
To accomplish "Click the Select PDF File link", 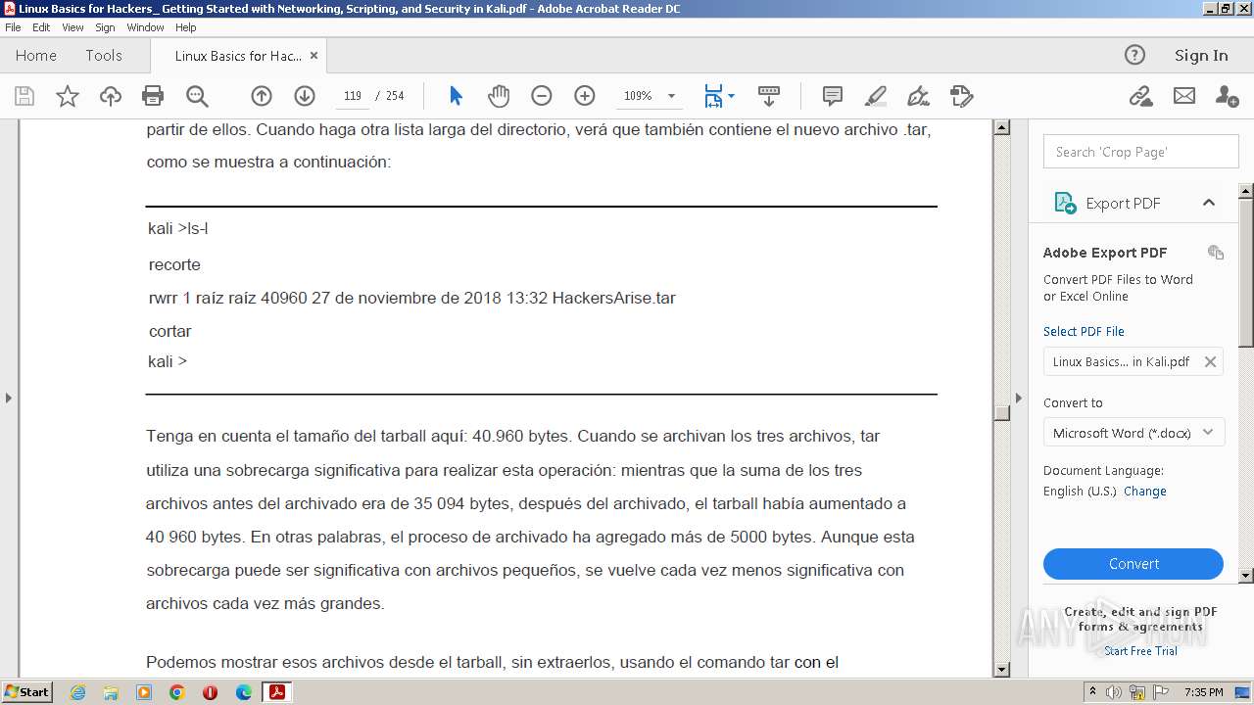I will tap(1084, 331).
